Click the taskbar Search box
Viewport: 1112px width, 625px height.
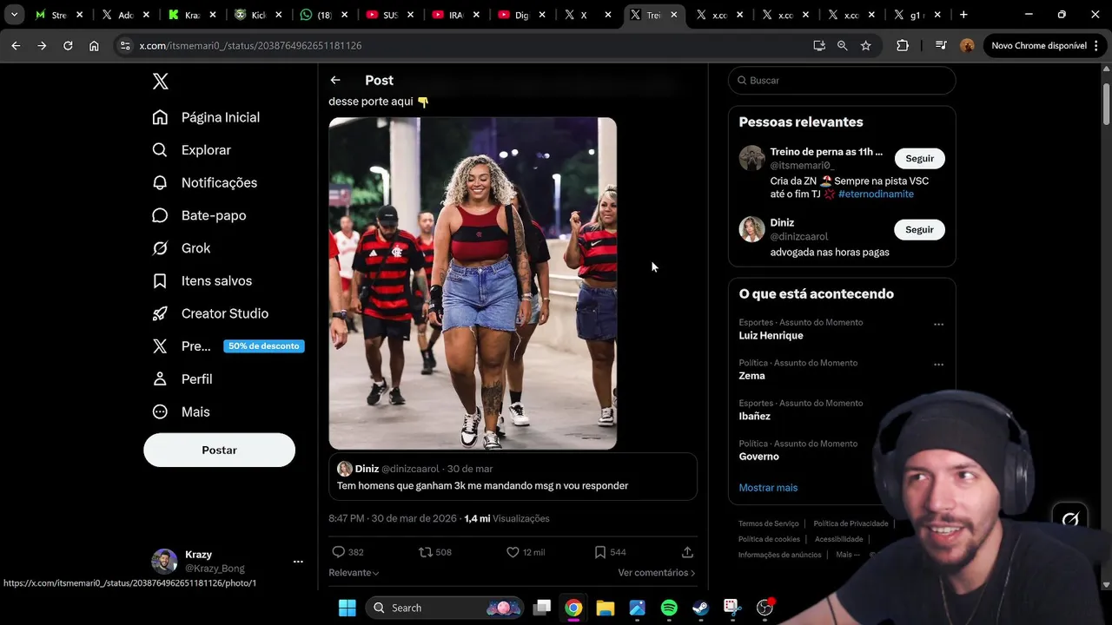tap(444, 608)
